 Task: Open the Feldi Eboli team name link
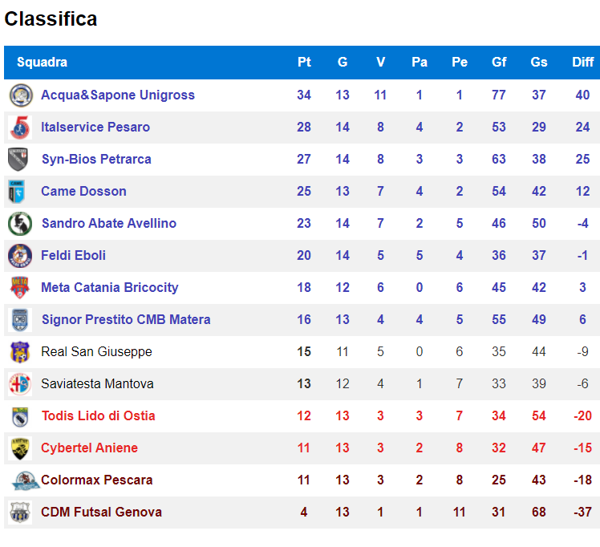[74, 256]
